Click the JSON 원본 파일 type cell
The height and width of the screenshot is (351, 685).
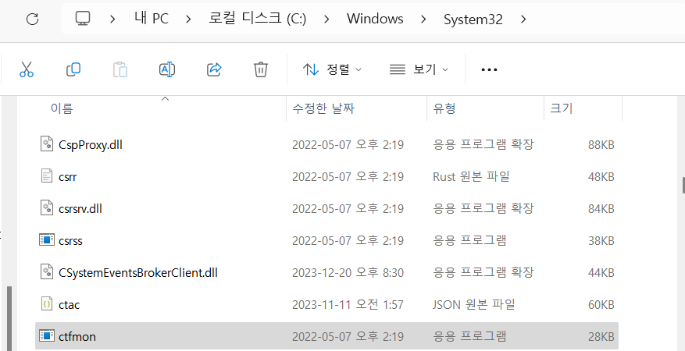click(x=473, y=304)
